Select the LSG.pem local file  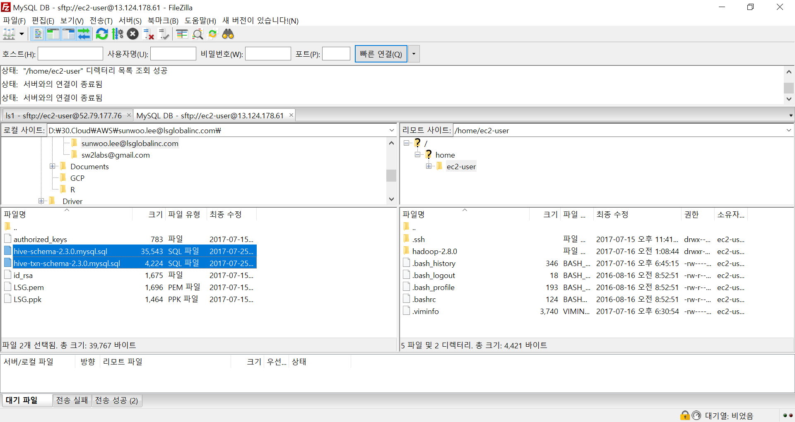click(128, 287)
